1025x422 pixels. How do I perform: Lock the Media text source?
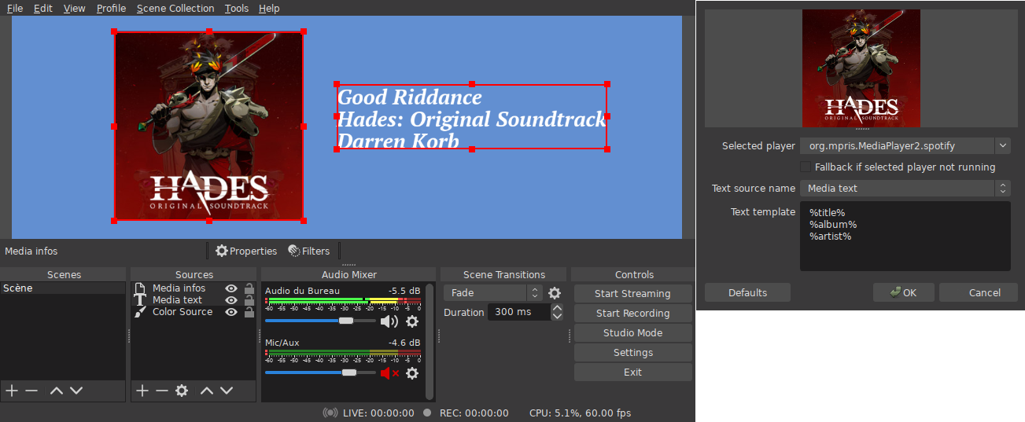tap(249, 300)
